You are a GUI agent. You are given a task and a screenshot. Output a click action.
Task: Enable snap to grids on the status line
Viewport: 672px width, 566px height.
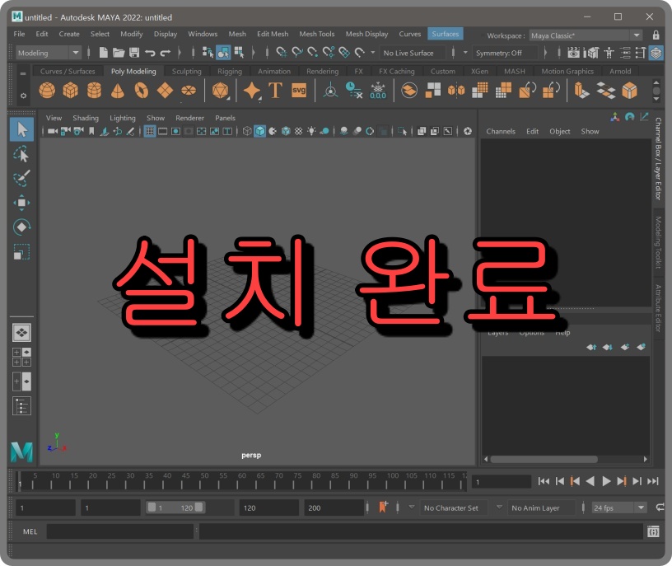280,53
